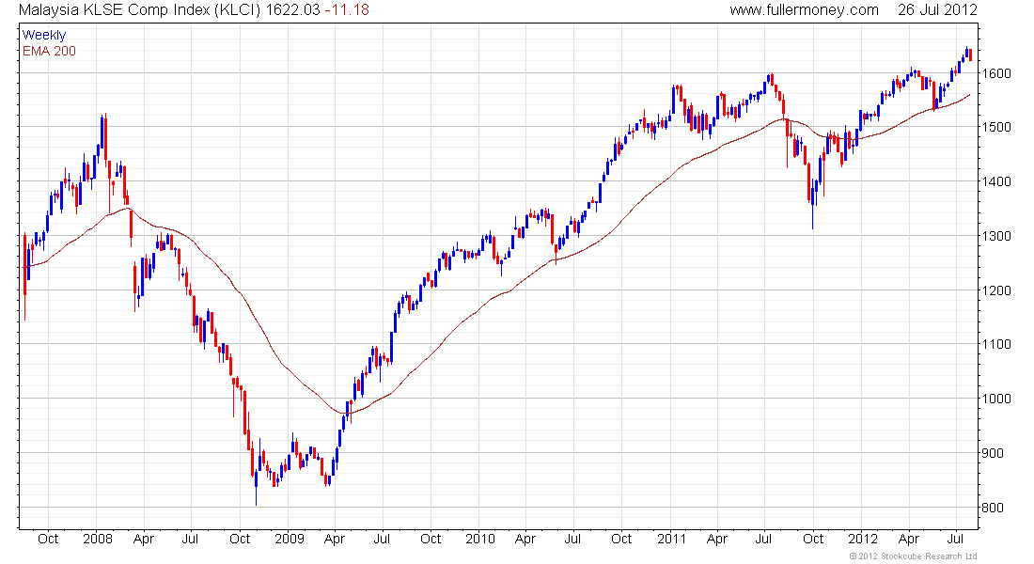
Task: Click the red change value -11.18
Action: (347, 10)
